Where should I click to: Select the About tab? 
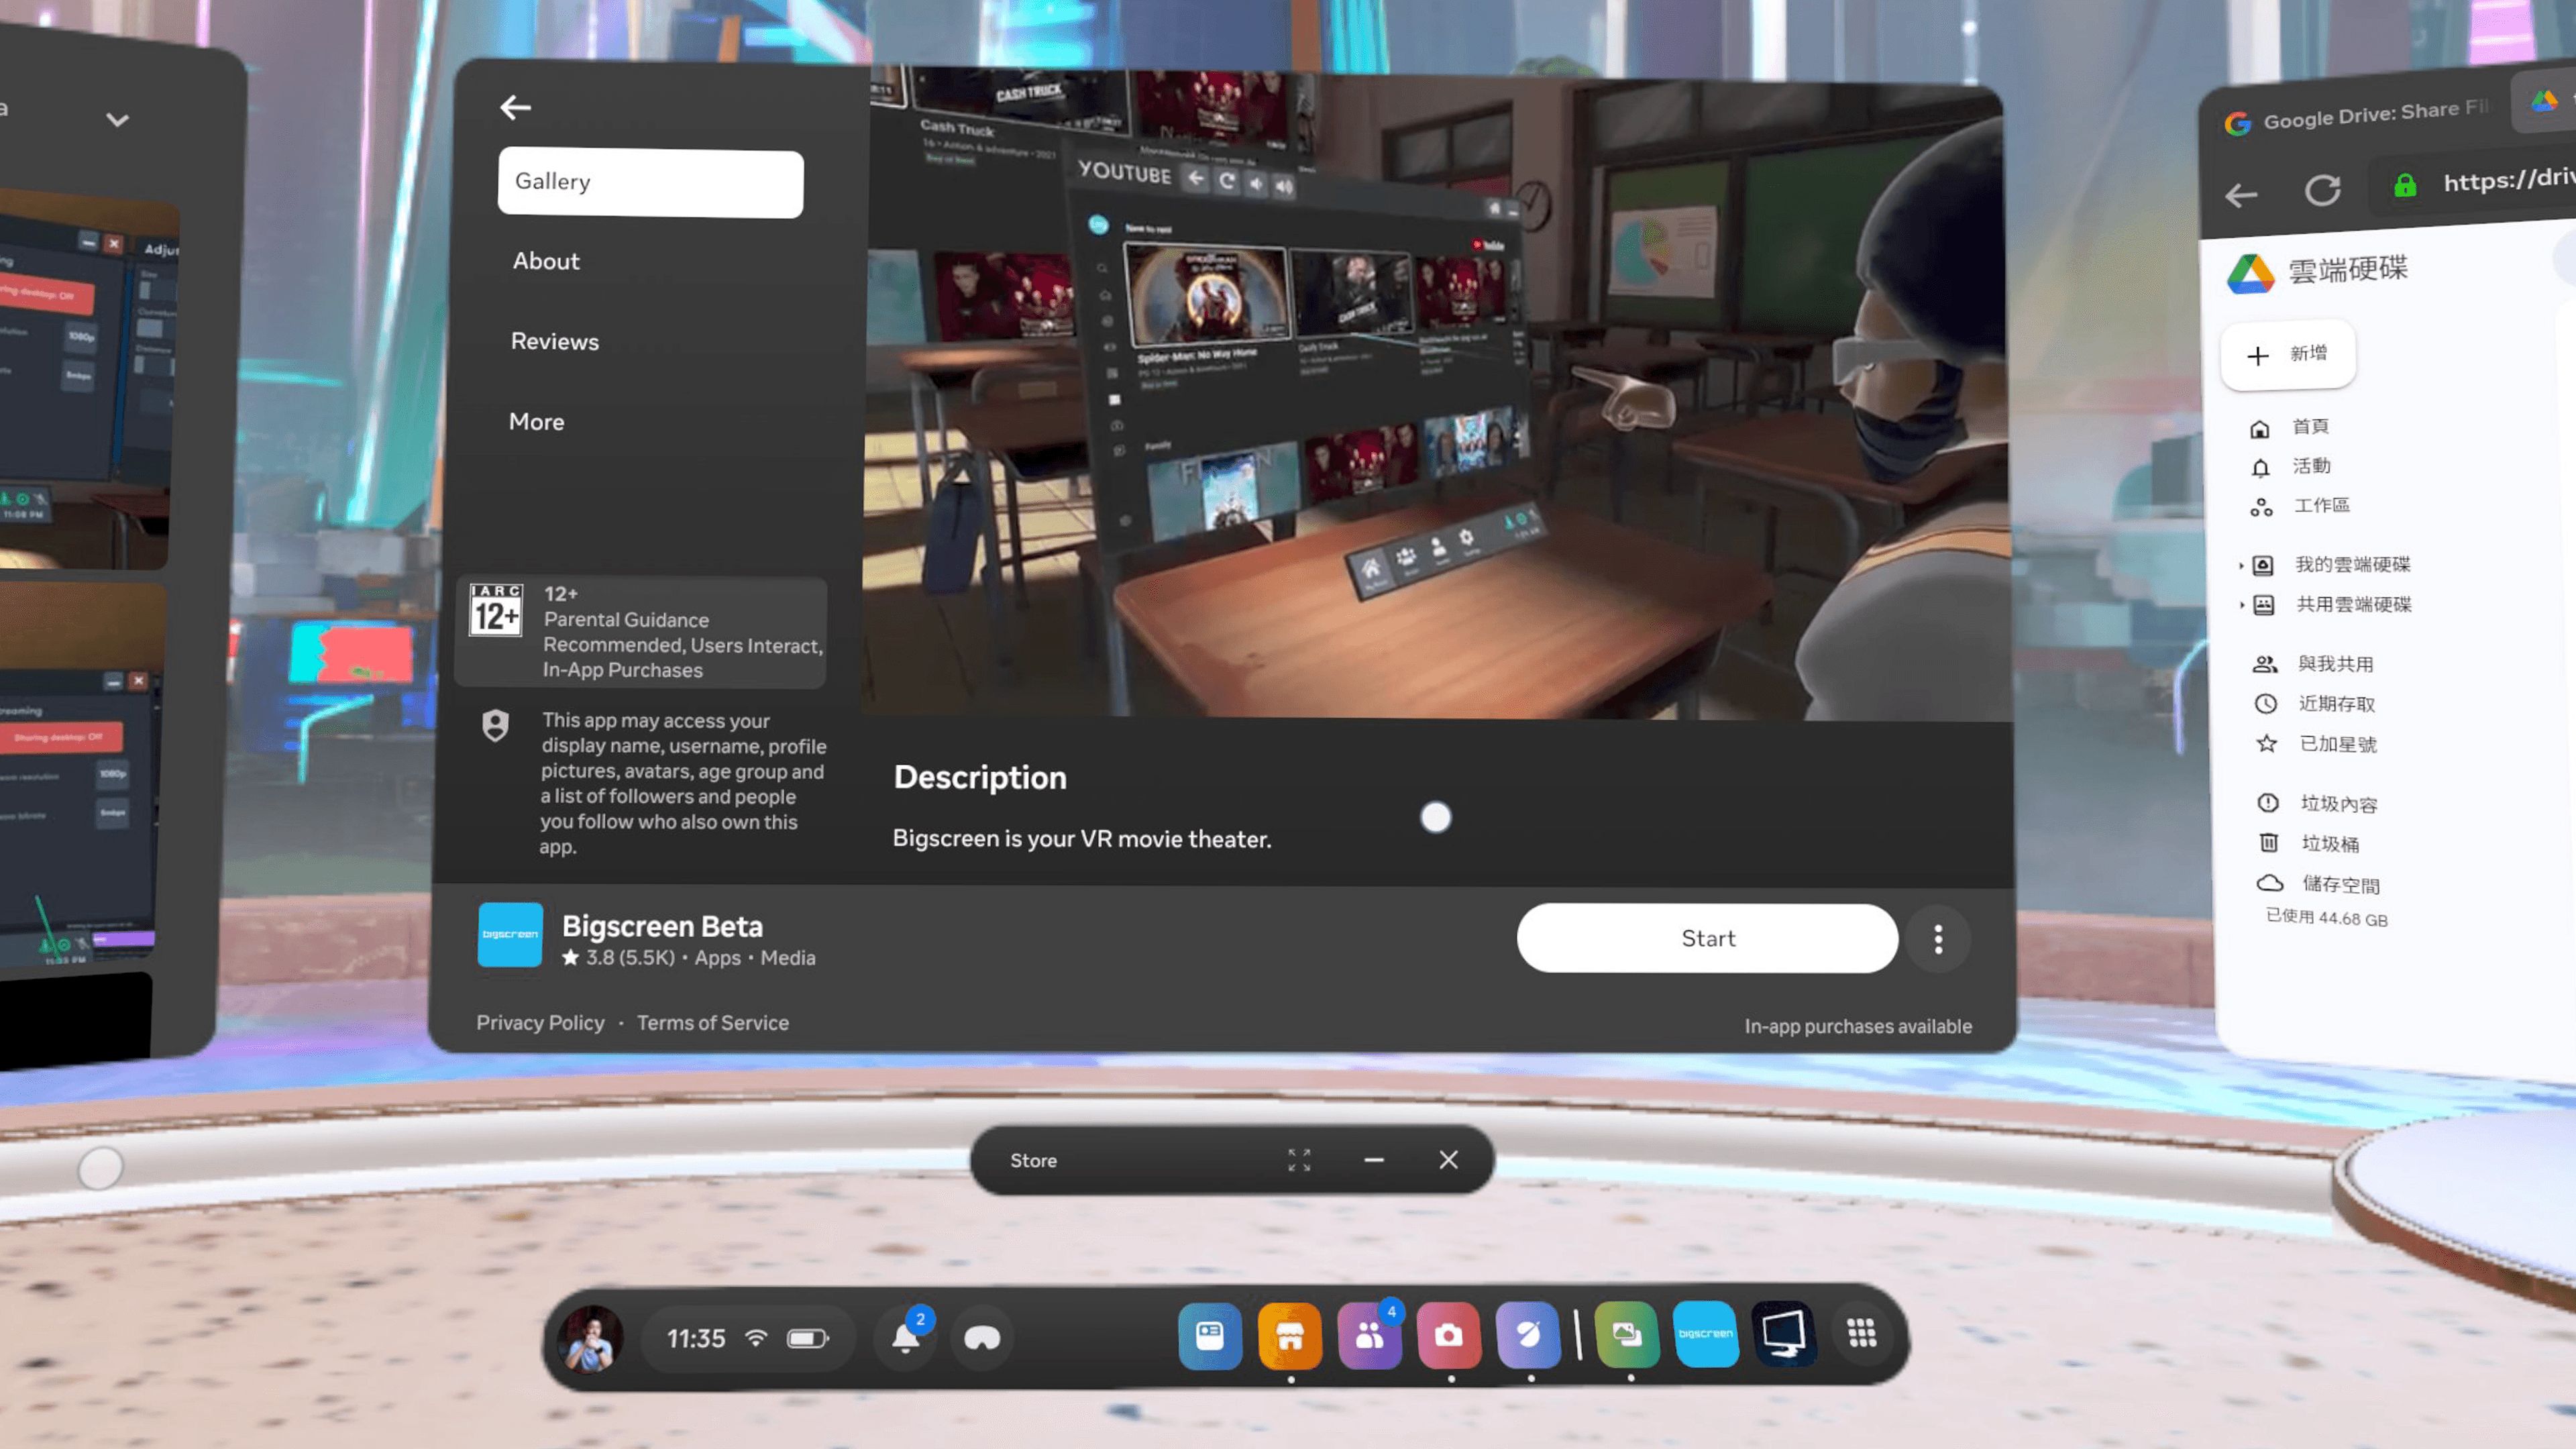[546, 261]
